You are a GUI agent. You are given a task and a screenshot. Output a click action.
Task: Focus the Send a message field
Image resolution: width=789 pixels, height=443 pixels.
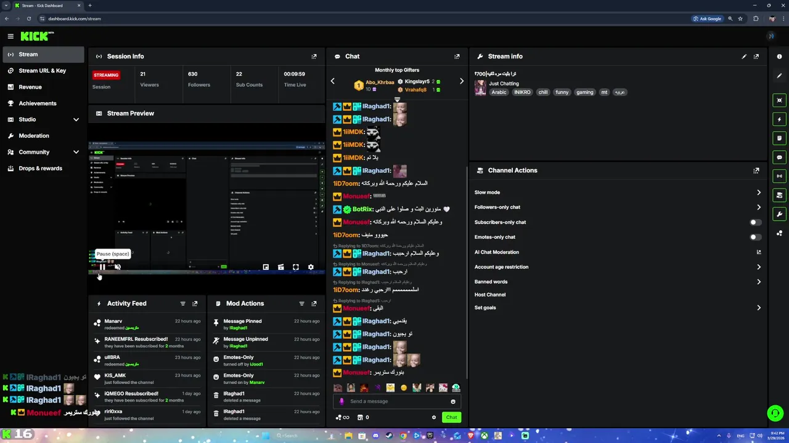tap(398, 402)
